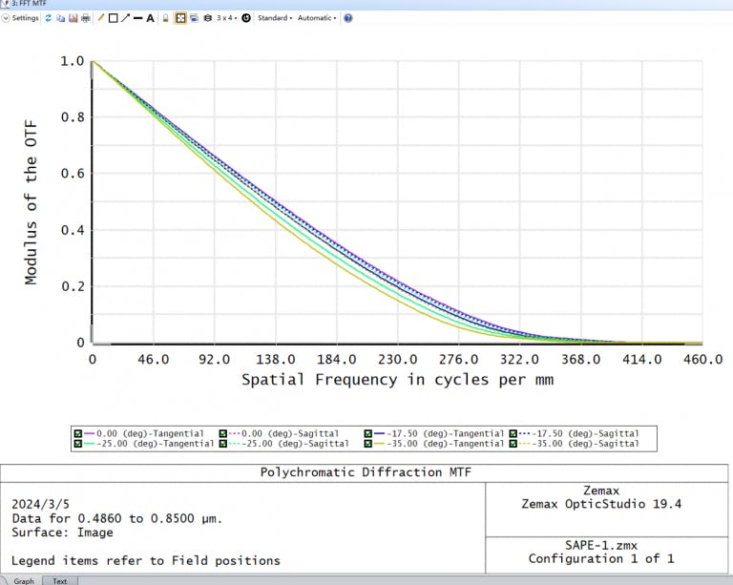Toggle the -25.00 (deg)-Sagittal legend checkbox
Viewport: 733px width, 585px height.
click(223, 444)
